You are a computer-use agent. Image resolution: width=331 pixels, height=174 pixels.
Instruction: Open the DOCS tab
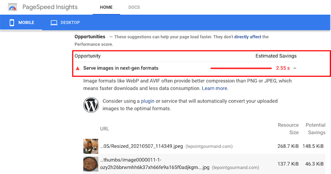pos(134,7)
